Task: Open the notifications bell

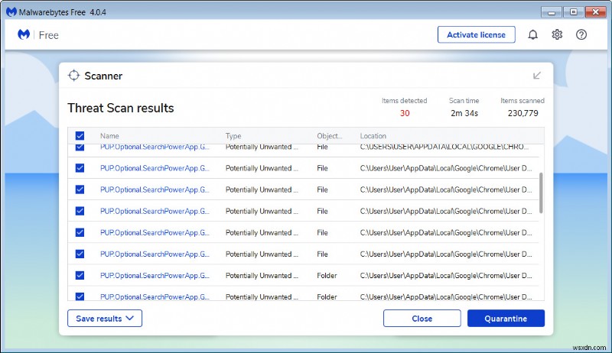Action: [532, 34]
